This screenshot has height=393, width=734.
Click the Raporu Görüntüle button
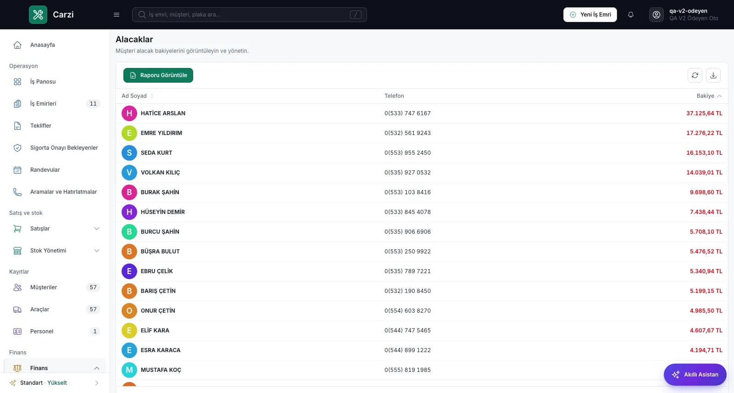pyautogui.click(x=158, y=75)
